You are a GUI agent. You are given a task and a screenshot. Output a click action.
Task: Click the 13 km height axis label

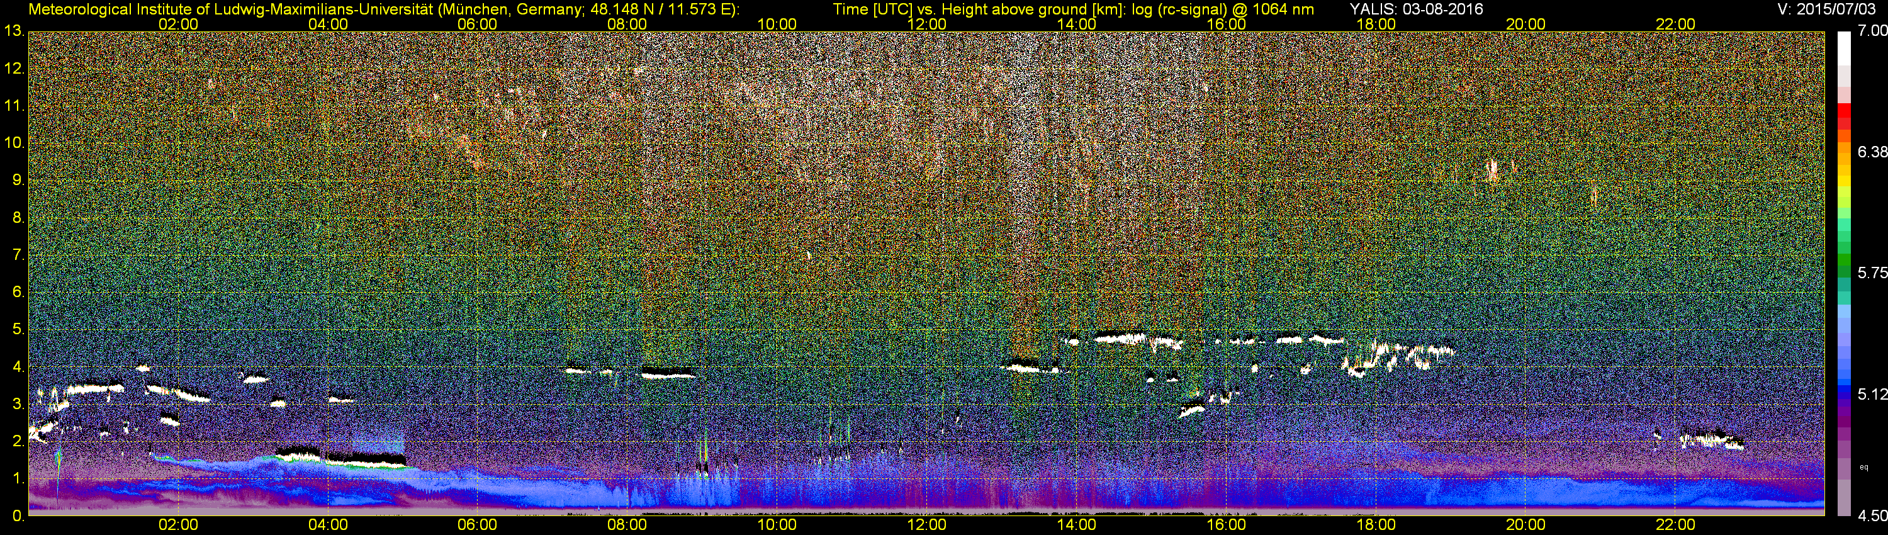tap(14, 31)
